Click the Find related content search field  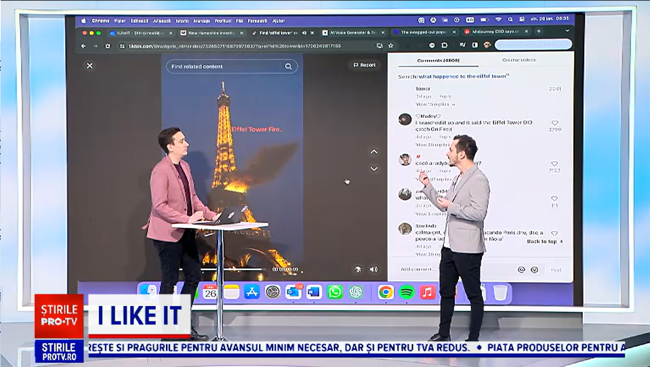[224, 66]
